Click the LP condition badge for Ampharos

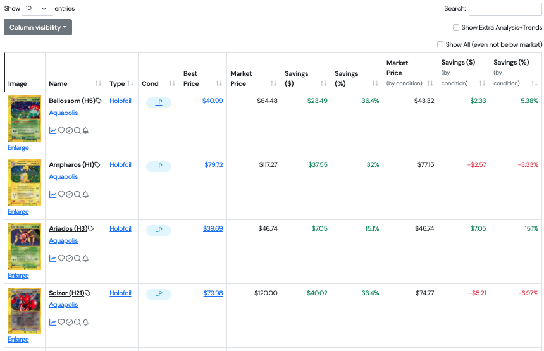click(159, 166)
